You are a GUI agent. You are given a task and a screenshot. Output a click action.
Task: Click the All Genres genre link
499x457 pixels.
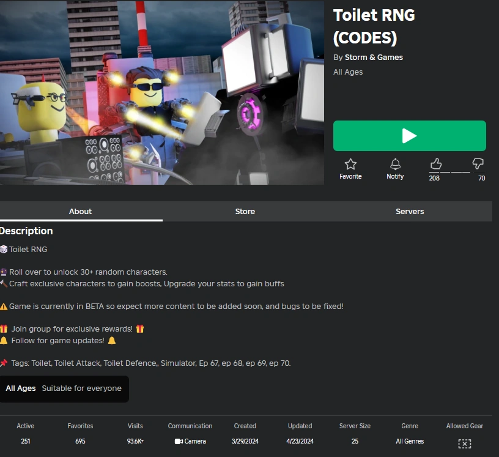click(410, 441)
